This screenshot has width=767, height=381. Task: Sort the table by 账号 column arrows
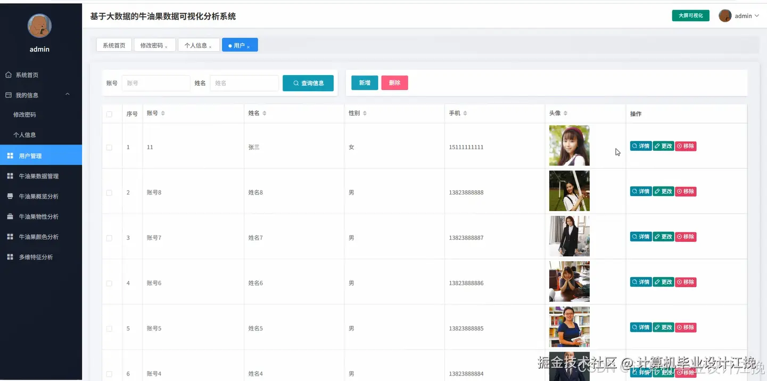pyautogui.click(x=163, y=114)
